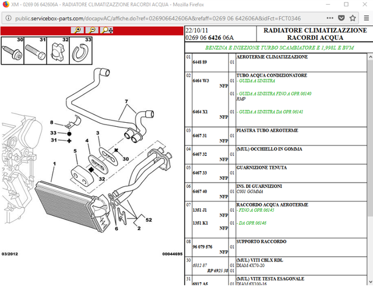Click DA OPR 06146 note
The height and width of the screenshot is (288, 373).
click(x=252, y=223)
